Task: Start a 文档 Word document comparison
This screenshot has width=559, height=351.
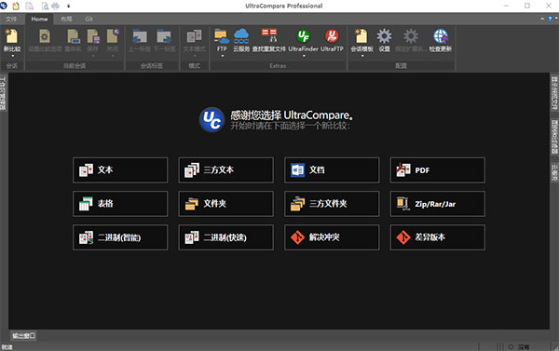Action: coord(332,170)
